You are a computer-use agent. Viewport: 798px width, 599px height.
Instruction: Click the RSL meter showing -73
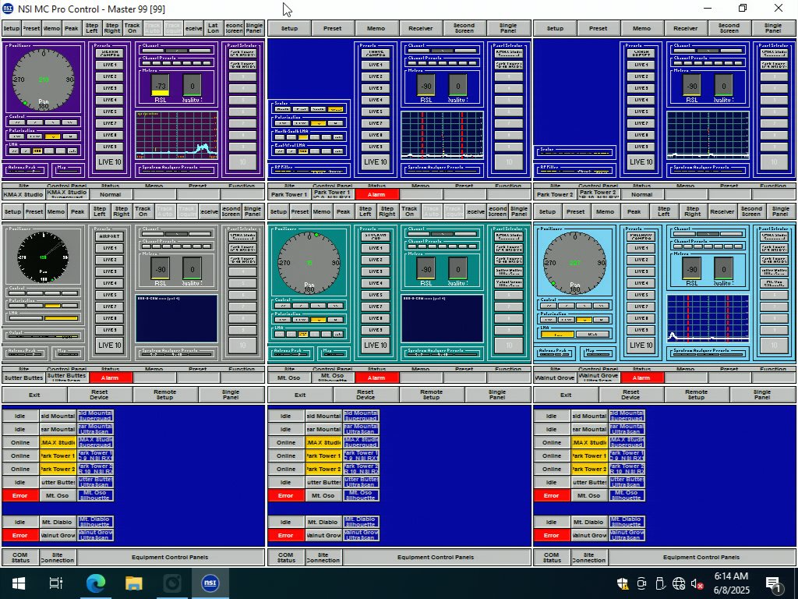(161, 86)
